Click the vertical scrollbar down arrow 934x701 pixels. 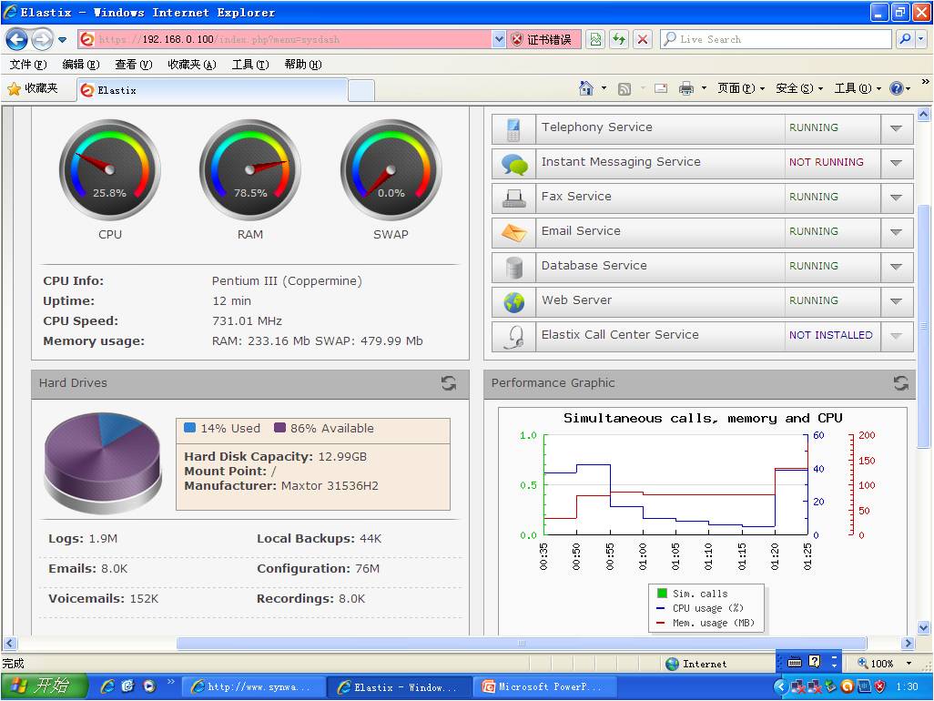(923, 627)
